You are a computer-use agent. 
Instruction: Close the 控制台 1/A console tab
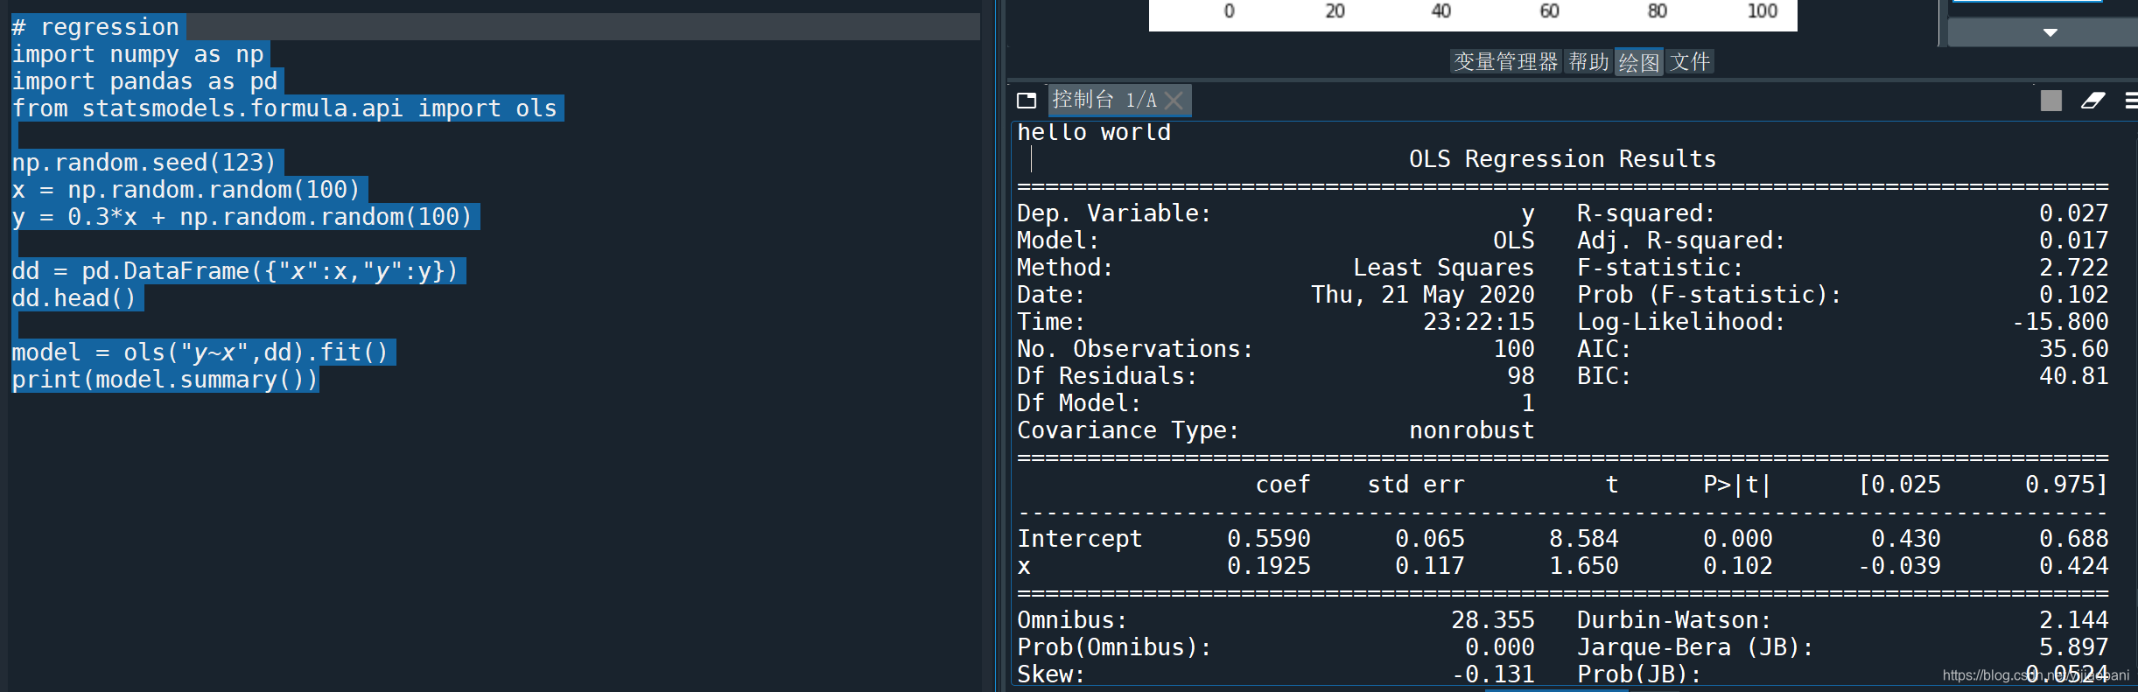pyautogui.click(x=1174, y=101)
